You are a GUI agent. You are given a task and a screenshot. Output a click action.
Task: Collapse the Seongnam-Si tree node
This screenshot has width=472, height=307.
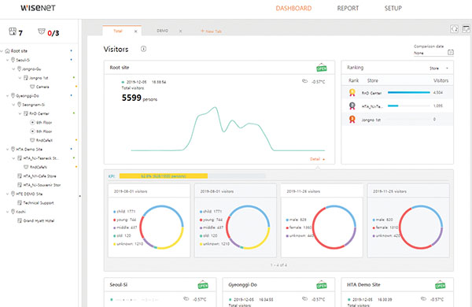pyautogui.click(x=13, y=105)
